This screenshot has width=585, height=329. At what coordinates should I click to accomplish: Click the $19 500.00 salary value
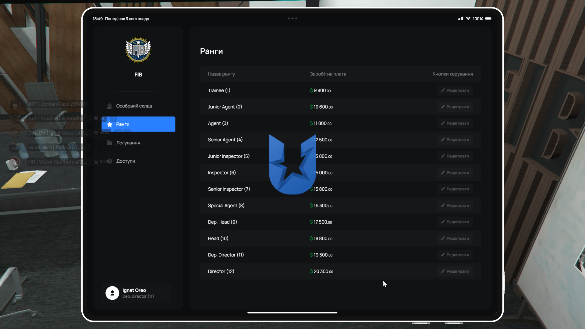pyautogui.click(x=321, y=255)
